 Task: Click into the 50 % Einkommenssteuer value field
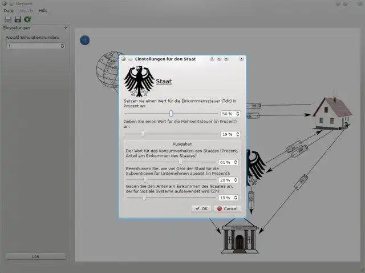[x=228, y=114]
